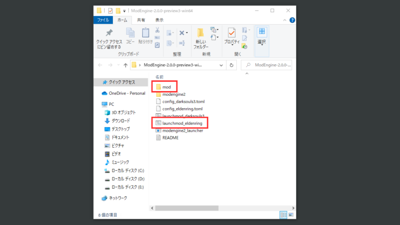Screen dimensions: 400x225
Task: Go up one folder level
Action: click(125, 65)
